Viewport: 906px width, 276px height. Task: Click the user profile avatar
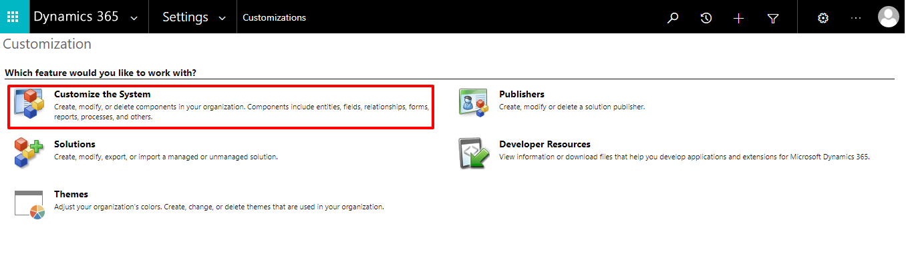click(x=888, y=17)
